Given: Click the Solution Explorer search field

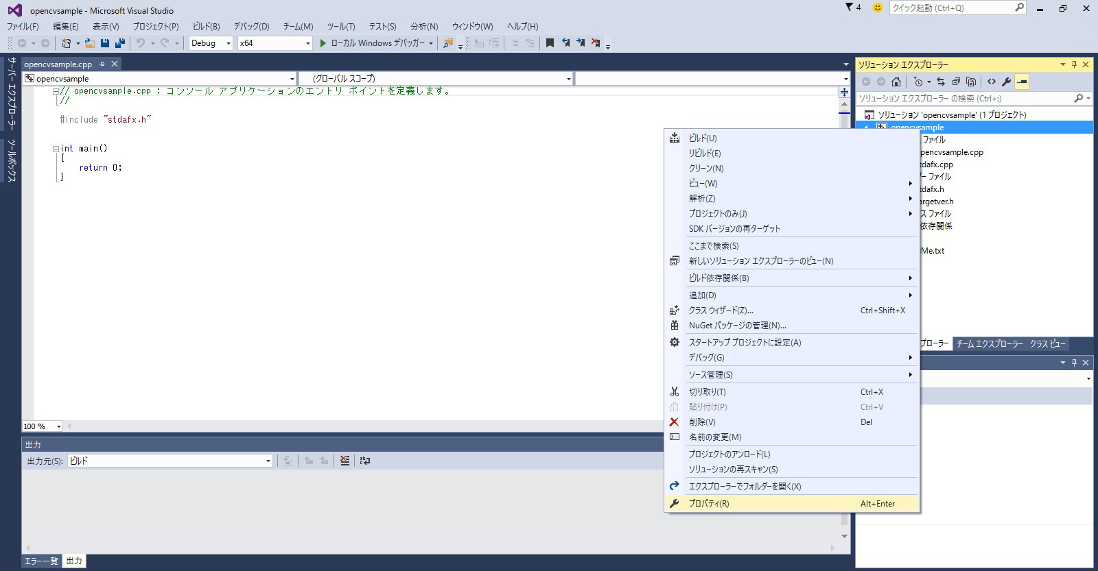Looking at the screenshot, I should point(964,99).
